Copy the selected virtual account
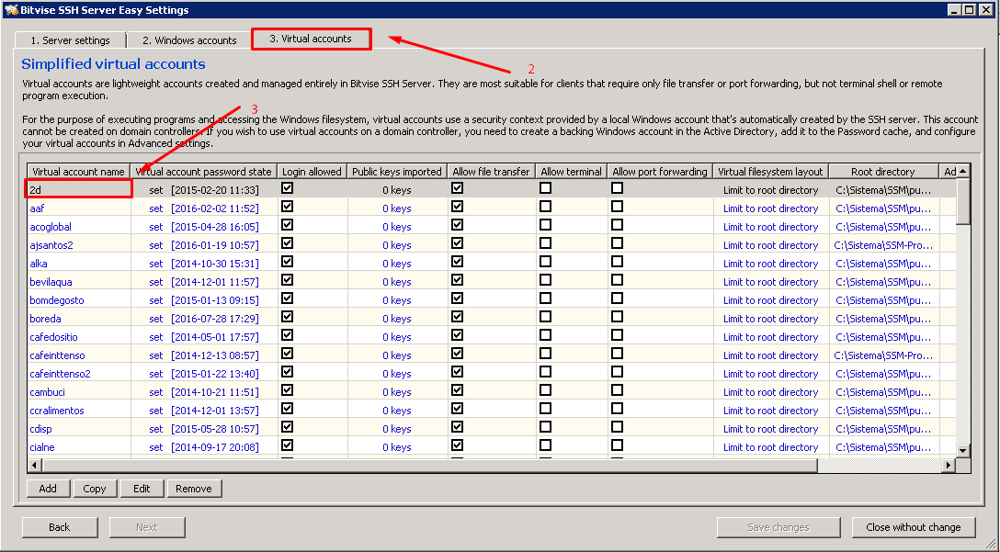Image resolution: width=1000 pixels, height=552 pixels. pyautogui.click(x=95, y=489)
